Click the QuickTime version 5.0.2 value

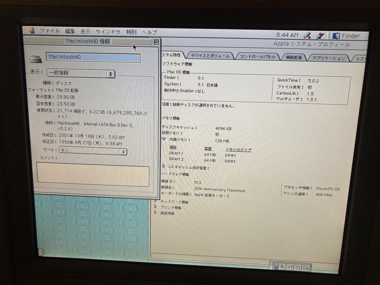[x=313, y=81]
